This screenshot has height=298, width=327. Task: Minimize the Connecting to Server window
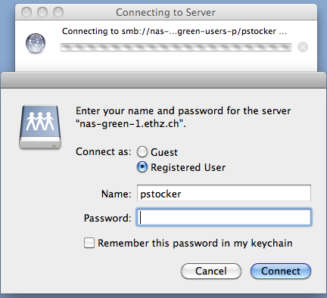tap(42, 12)
